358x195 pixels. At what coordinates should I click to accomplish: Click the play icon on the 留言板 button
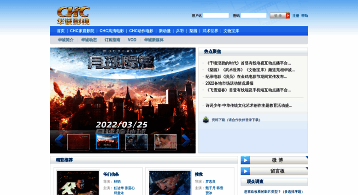(246, 171)
